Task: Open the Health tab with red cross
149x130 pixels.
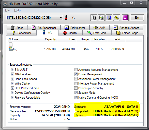Action: (70, 33)
